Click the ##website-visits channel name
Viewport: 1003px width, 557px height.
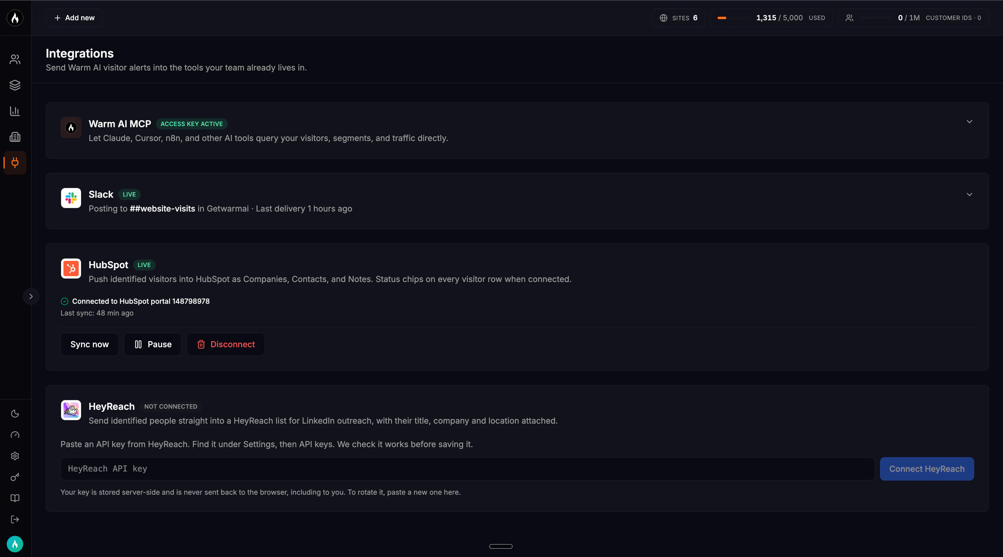pyautogui.click(x=162, y=208)
